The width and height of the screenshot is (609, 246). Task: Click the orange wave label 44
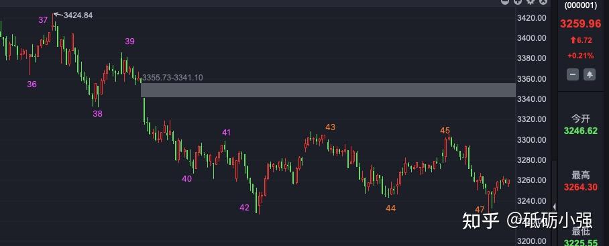coord(391,208)
